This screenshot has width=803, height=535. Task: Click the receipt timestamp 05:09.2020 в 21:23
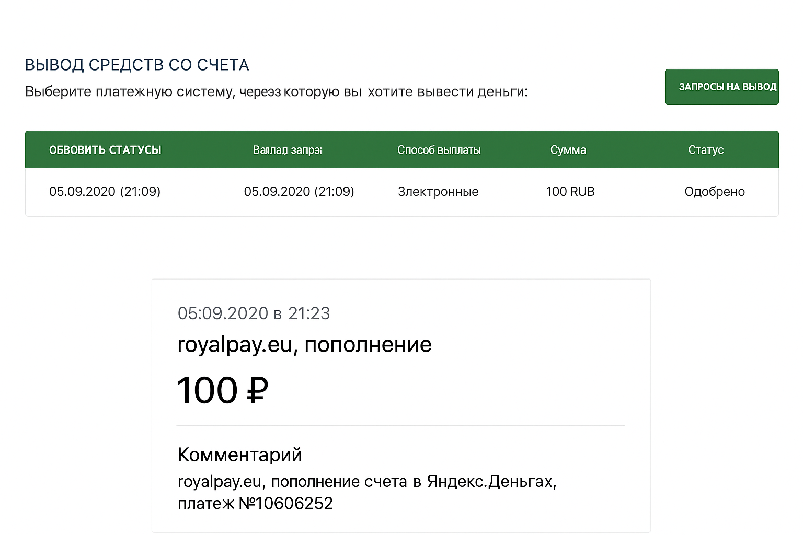pyautogui.click(x=254, y=313)
